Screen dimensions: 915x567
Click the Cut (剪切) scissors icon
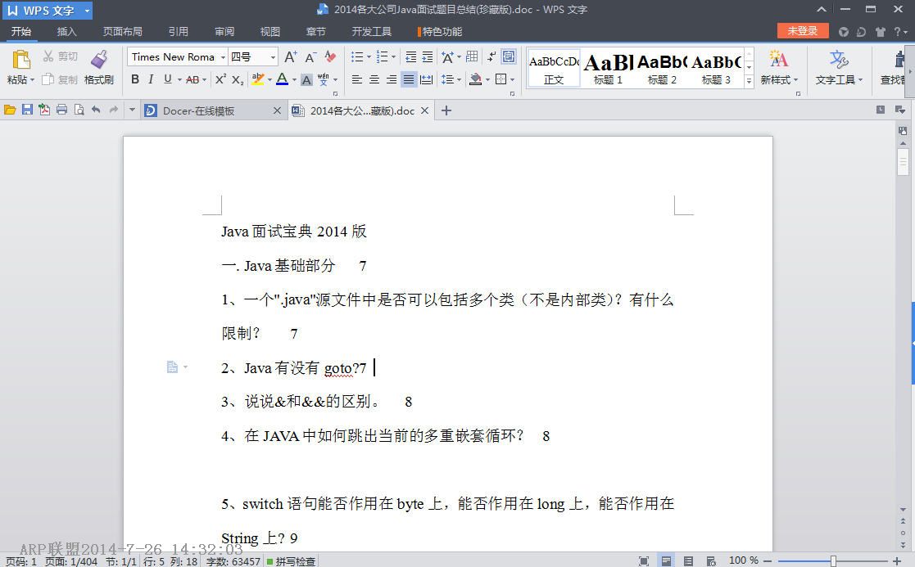tap(48, 56)
